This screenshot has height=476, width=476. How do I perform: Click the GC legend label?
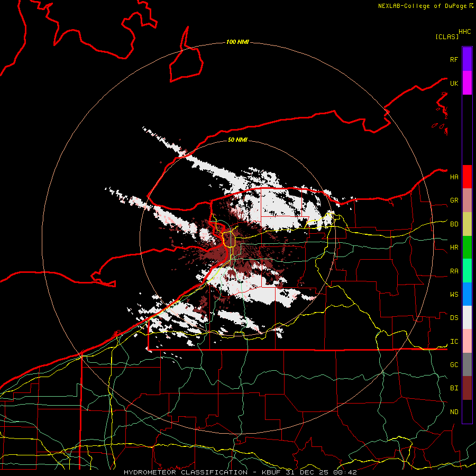click(x=454, y=365)
